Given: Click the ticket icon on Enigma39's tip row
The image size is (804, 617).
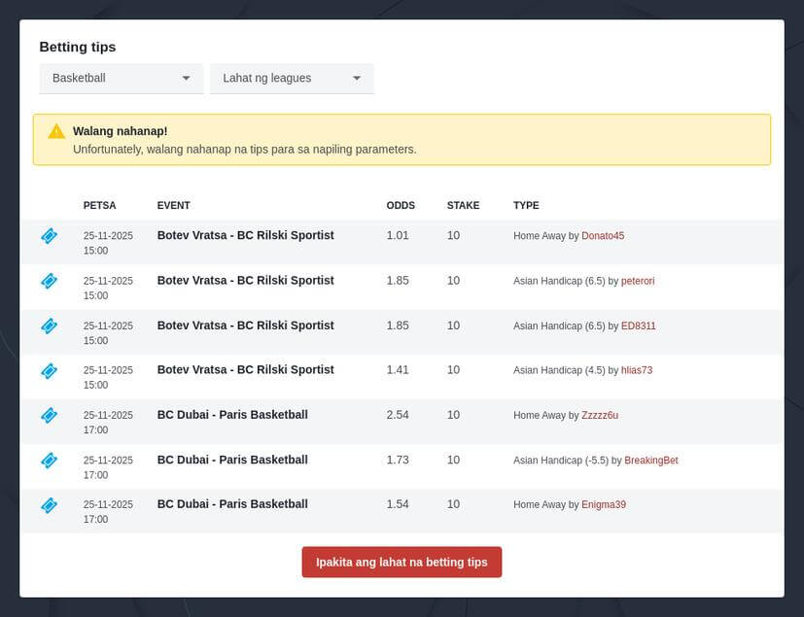Looking at the screenshot, I should point(49,504).
